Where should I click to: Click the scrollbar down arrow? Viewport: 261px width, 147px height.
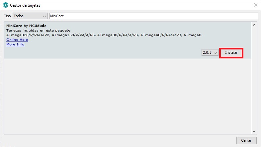point(254,131)
